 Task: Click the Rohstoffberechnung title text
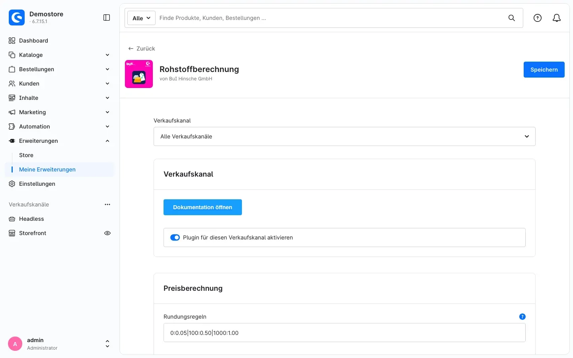click(x=199, y=69)
